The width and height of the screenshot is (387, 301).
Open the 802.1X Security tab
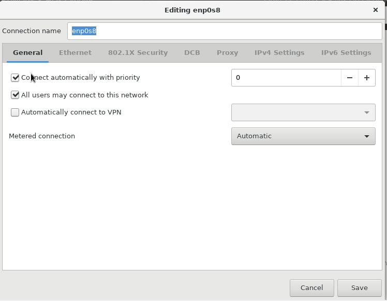point(138,53)
